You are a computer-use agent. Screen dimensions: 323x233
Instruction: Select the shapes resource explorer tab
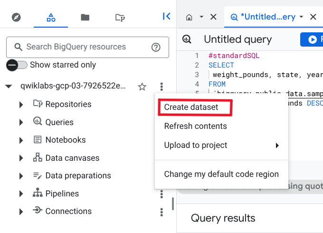pyautogui.click(x=51, y=18)
